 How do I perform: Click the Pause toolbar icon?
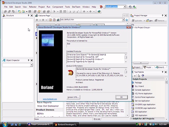[x=61, y=12]
